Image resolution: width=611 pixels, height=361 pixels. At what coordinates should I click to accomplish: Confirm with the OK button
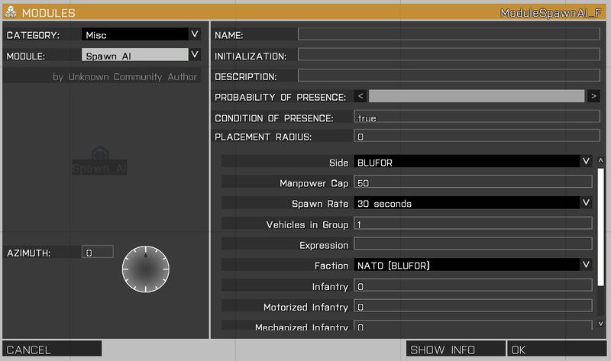(556, 350)
